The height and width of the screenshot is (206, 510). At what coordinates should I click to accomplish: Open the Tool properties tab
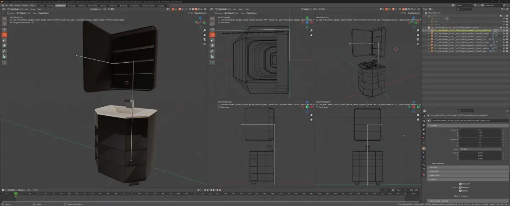tap(424, 116)
